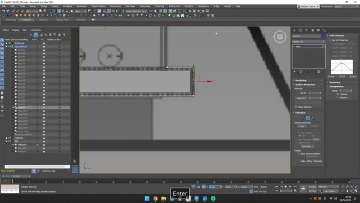The height and width of the screenshot is (203, 360).
Task: Click the object color swatch beside name field
Action: coord(323,36)
